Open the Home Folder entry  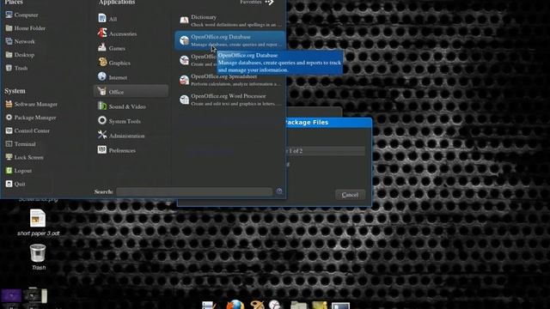(25, 28)
